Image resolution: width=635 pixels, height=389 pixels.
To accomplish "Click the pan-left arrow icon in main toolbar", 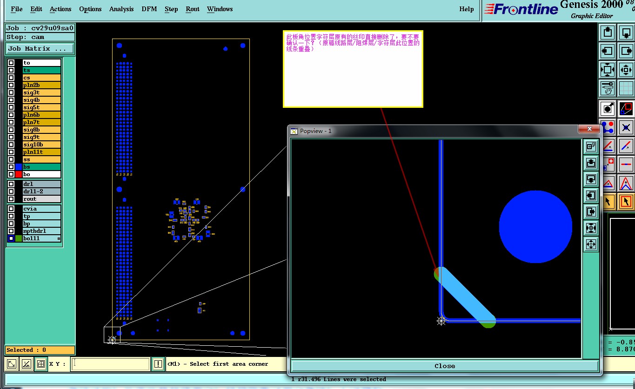I will coord(608,51).
